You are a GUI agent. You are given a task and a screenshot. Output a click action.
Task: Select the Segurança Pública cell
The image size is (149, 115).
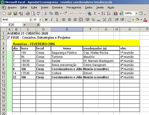click(x=67, y=53)
